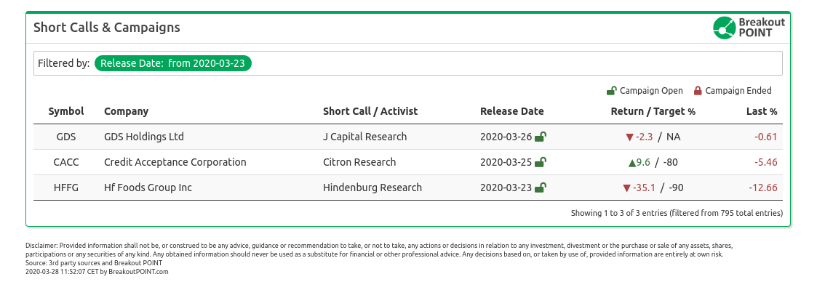The width and height of the screenshot is (817, 282).
Task: Click open lock icon in HFFG row
Action: pyautogui.click(x=541, y=188)
